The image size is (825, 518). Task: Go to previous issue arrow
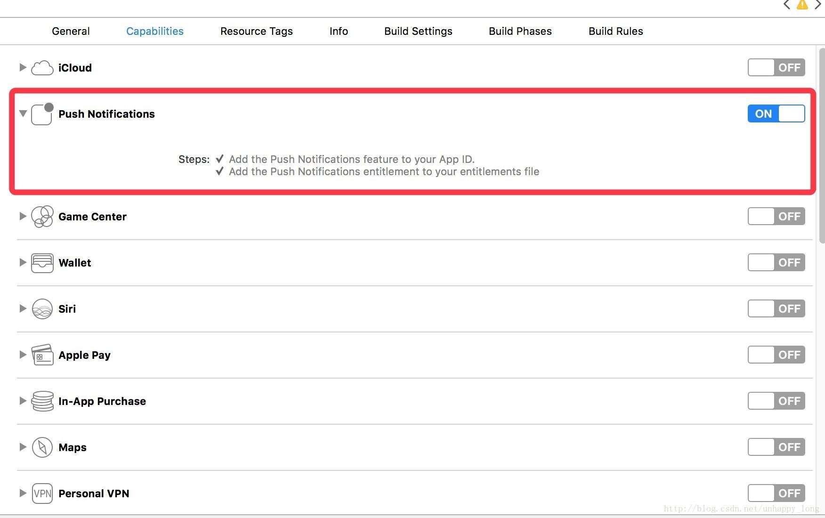[786, 5]
